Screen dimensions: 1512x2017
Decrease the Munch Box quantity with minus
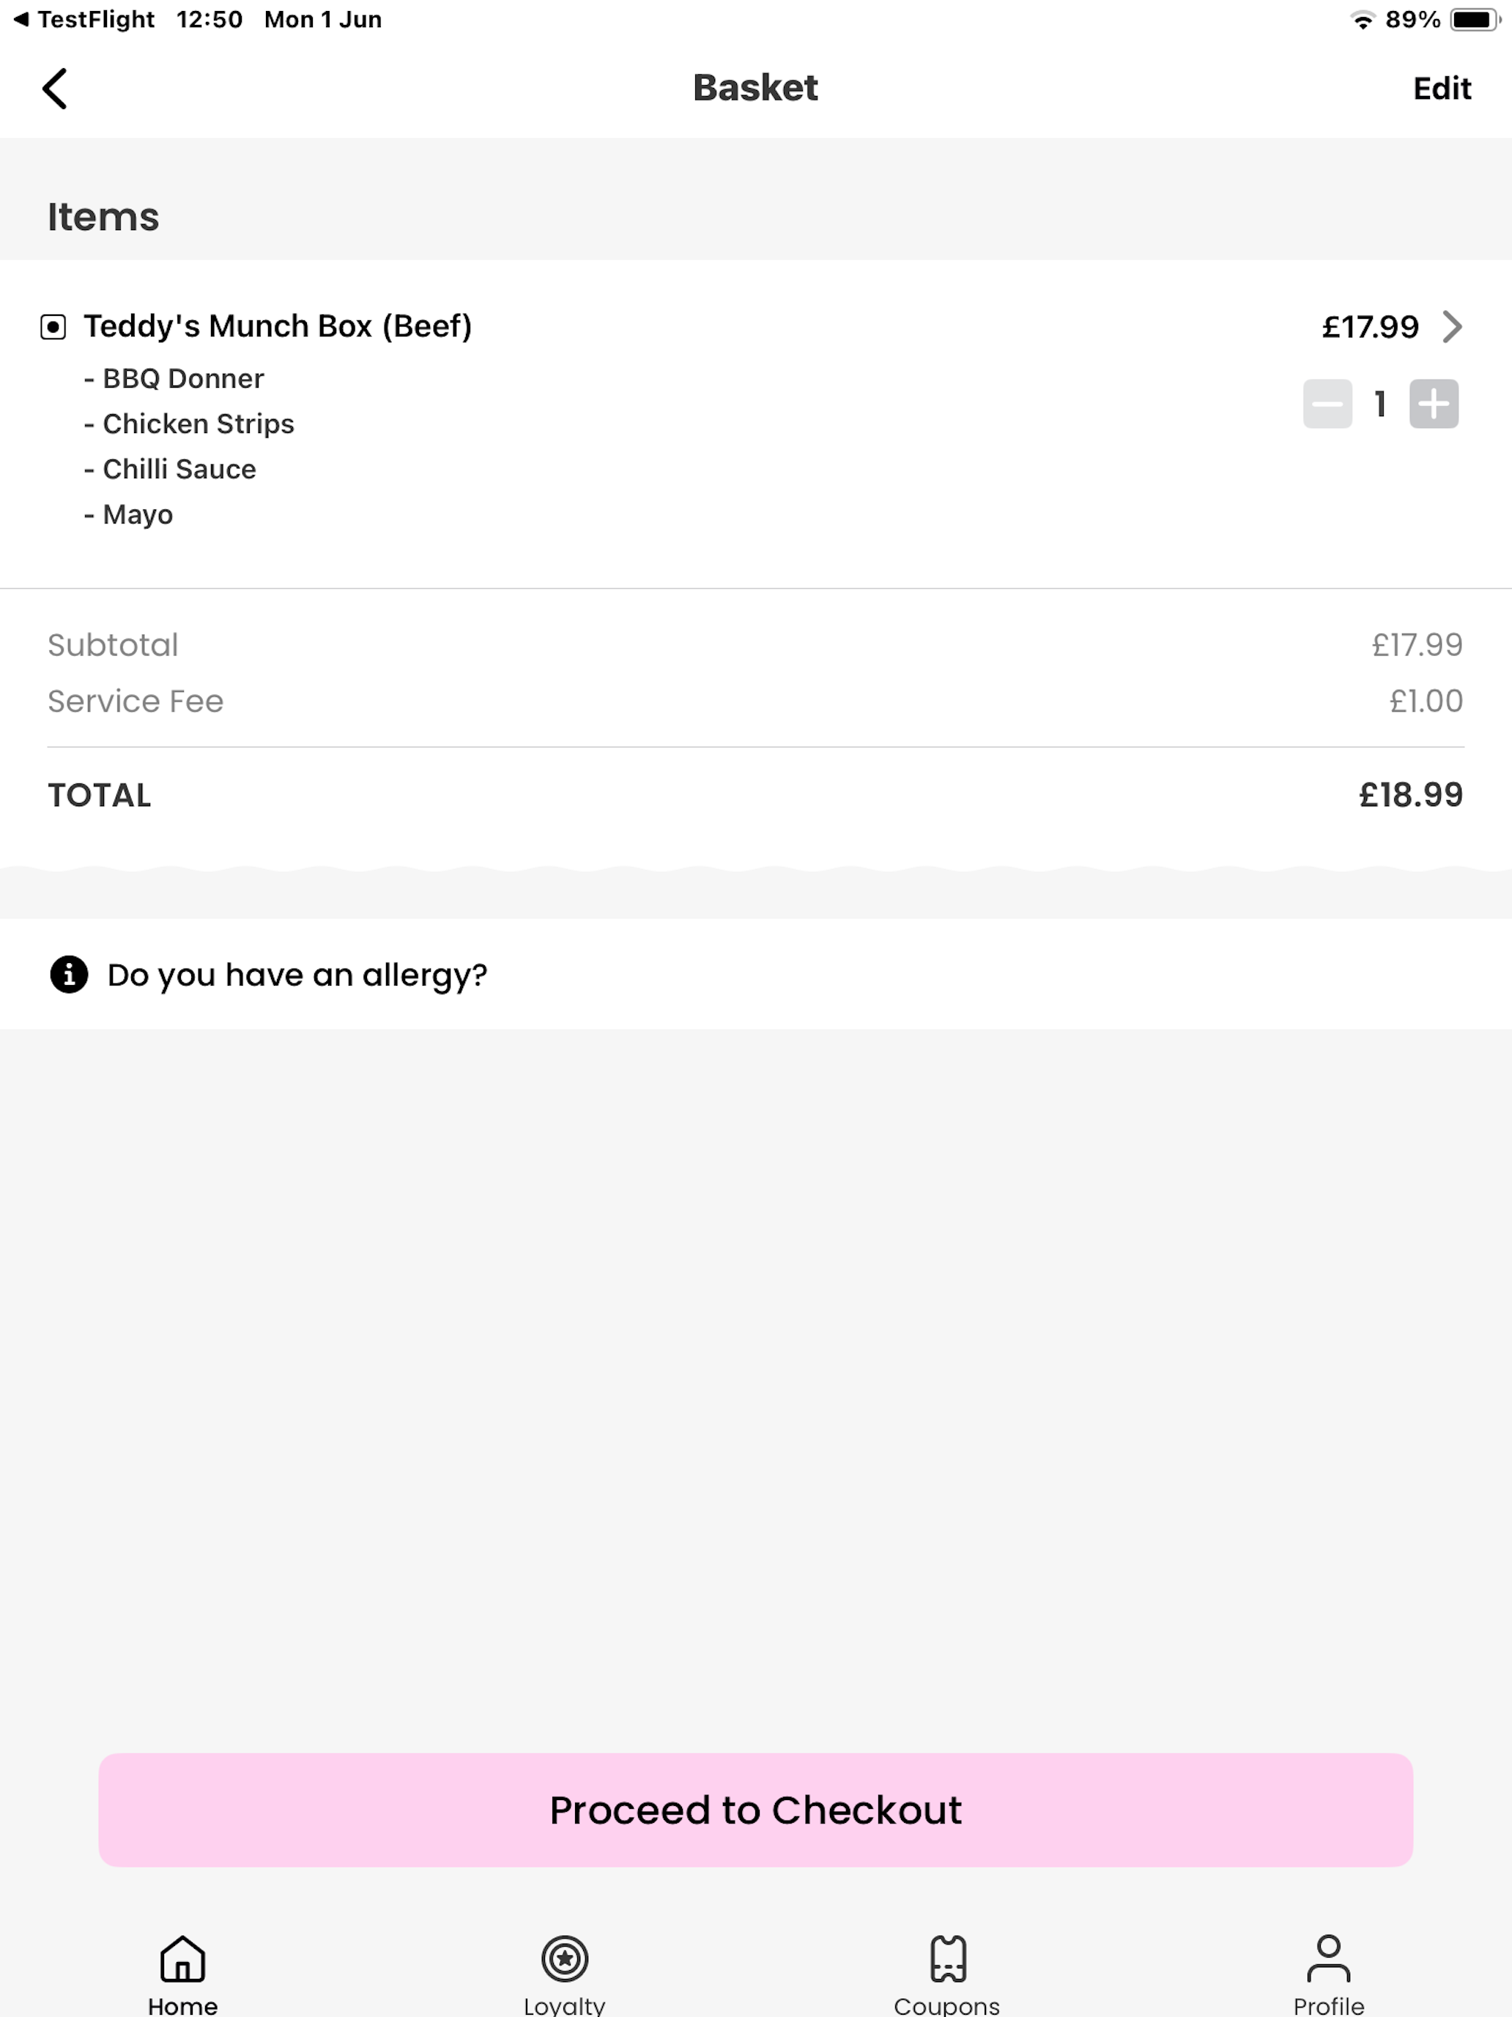click(1327, 403)
